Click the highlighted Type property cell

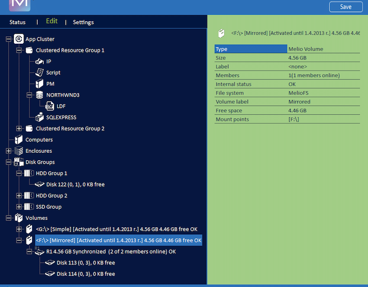(251, 49)
